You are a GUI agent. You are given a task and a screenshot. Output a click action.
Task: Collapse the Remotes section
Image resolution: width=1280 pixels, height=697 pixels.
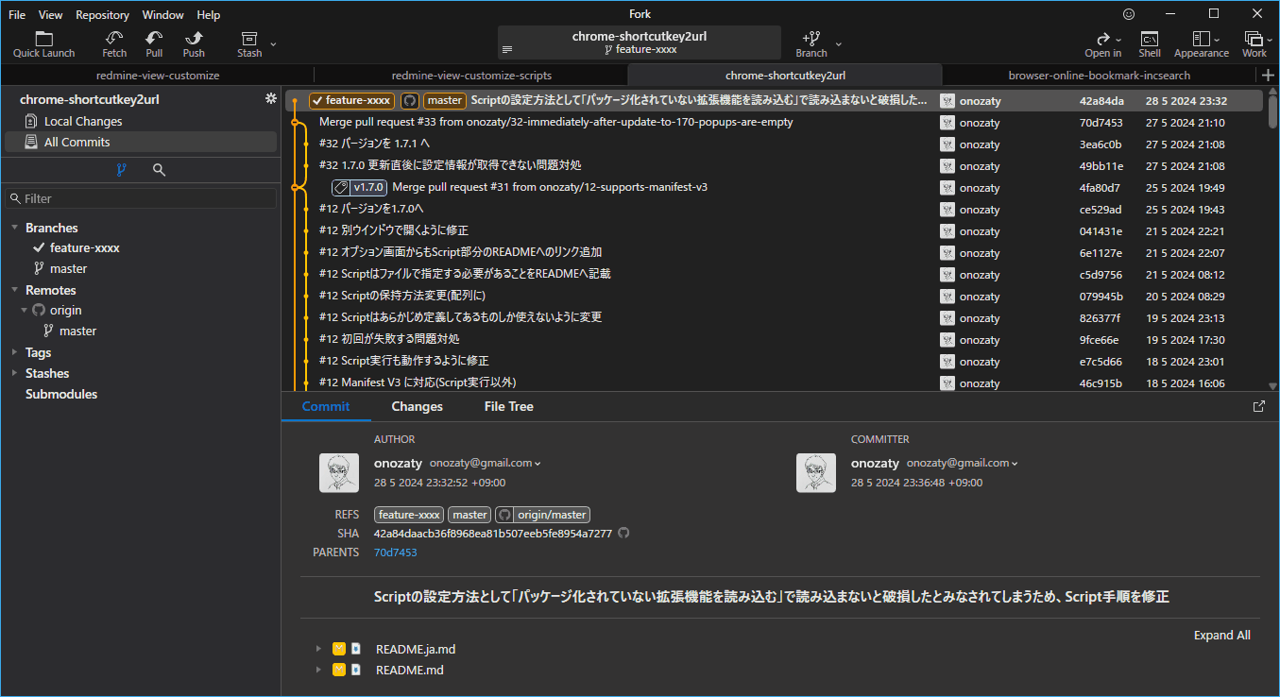click(x=15, y=290)
